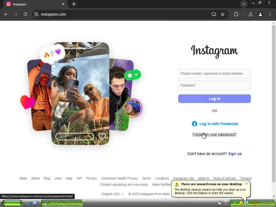Click the Facebook logo icon

tap(195, 124)
